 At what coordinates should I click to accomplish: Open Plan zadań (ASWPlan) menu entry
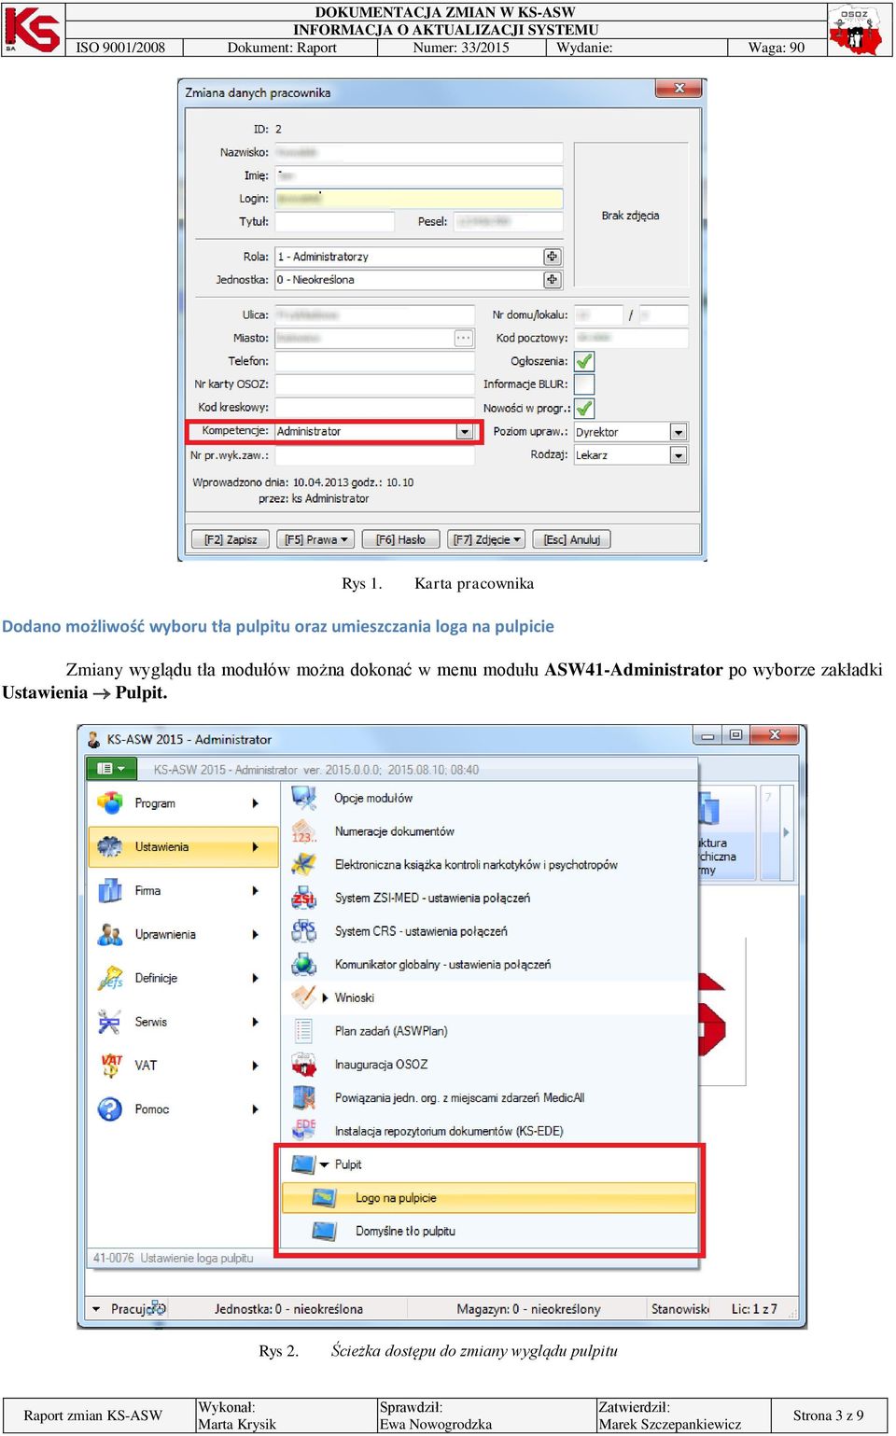489,1031
